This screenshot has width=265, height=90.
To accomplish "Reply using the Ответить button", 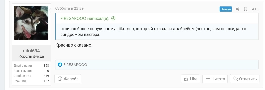I will [x=245, y=79].
